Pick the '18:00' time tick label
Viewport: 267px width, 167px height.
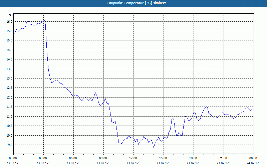pos(194,158)
